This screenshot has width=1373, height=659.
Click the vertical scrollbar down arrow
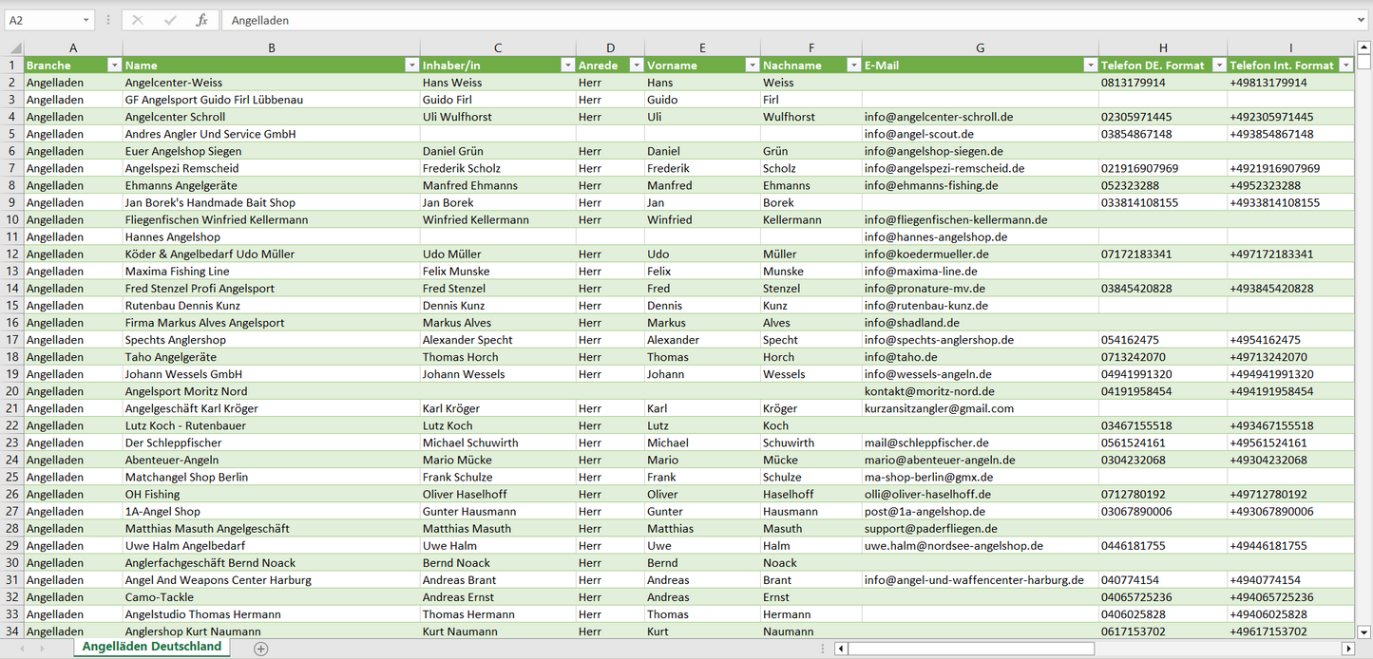(1364, 631)
